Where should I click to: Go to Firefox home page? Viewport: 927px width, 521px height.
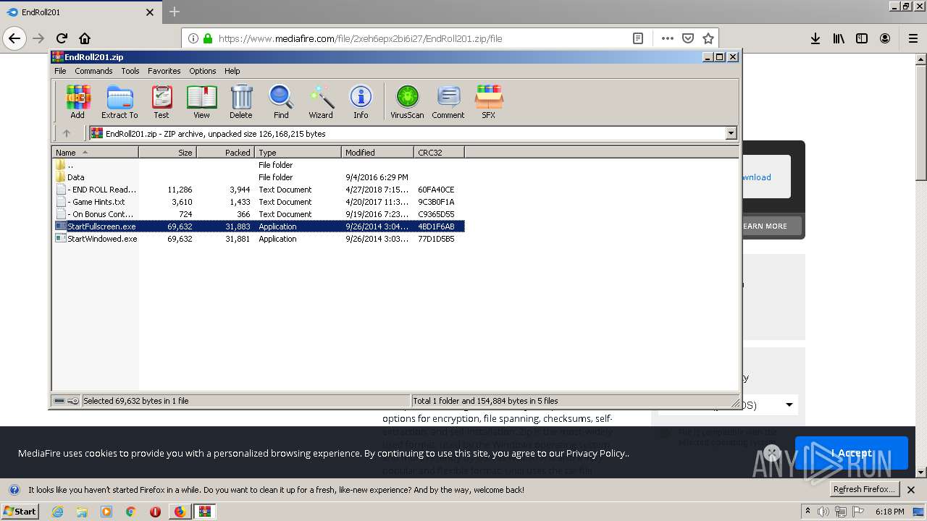coord(85,38)
